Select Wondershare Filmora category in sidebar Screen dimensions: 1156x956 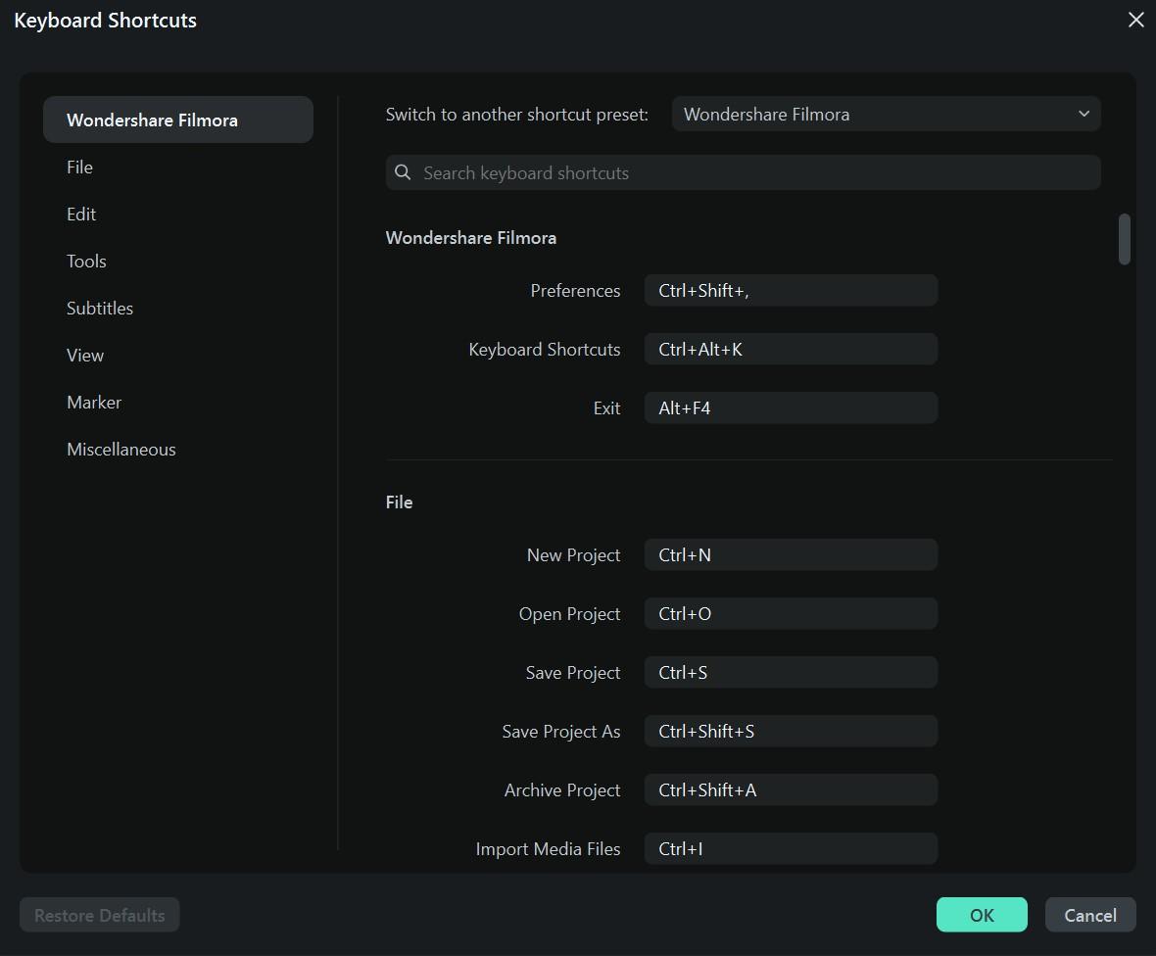point(177,119)
